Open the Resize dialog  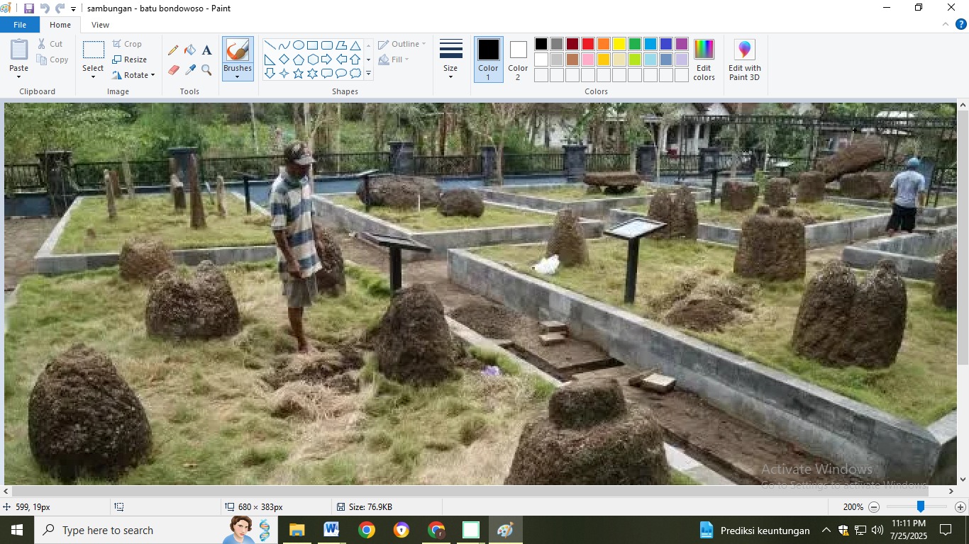pos(129,59)
